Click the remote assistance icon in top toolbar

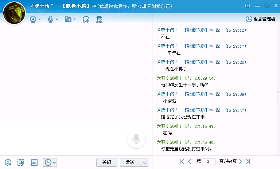click(86, 19)
